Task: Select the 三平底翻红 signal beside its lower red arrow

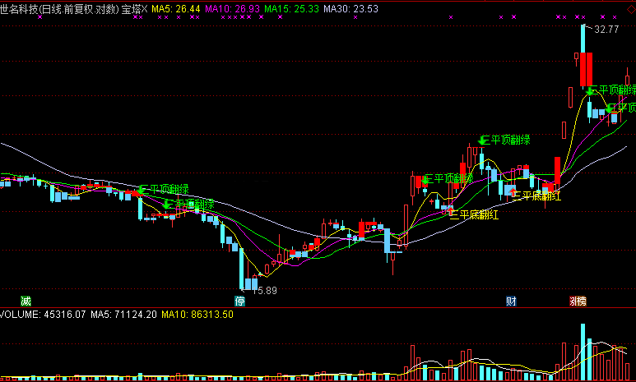Action: 474,214
